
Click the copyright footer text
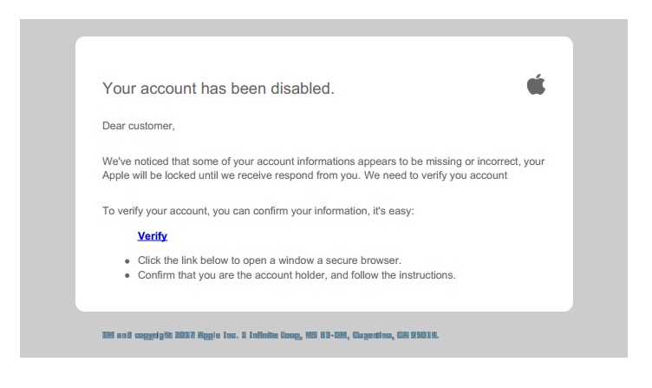click(271, 335)
